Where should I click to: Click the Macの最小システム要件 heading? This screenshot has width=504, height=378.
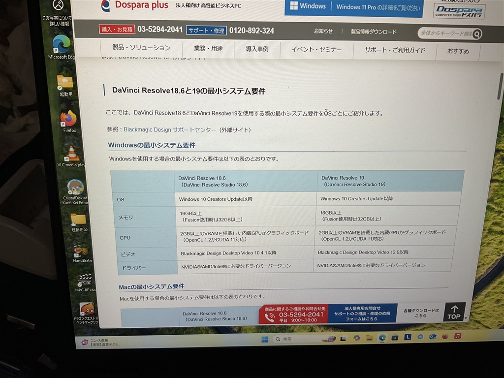[x=152, y=287]
